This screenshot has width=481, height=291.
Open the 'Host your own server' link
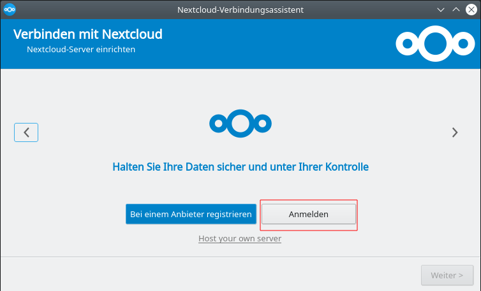click(x=240, y=238)
